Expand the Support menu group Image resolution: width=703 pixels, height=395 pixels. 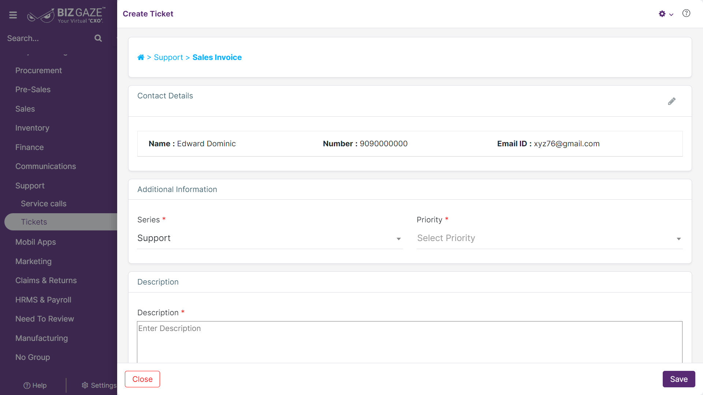(x=30, y=185)
